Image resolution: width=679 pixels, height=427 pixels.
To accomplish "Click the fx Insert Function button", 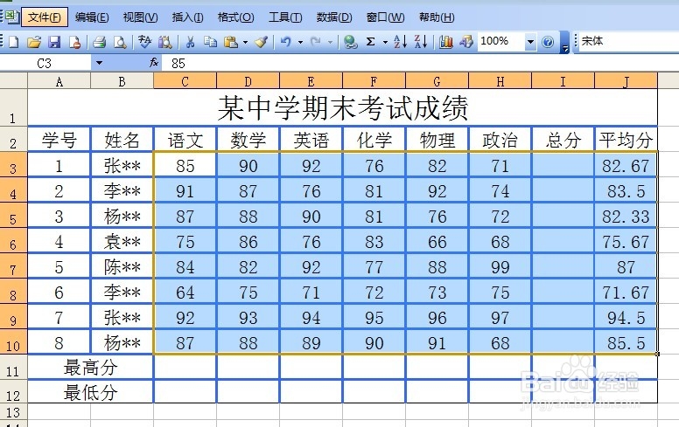I will coord(154,63).
